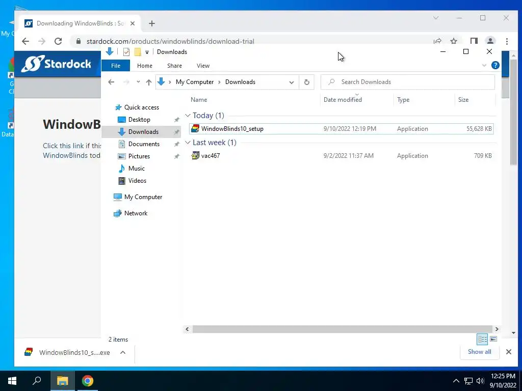Close the Downloading WindowBlinds Chrome tab
The width and height of the screenshot is (522, 391).
(133, 23)
